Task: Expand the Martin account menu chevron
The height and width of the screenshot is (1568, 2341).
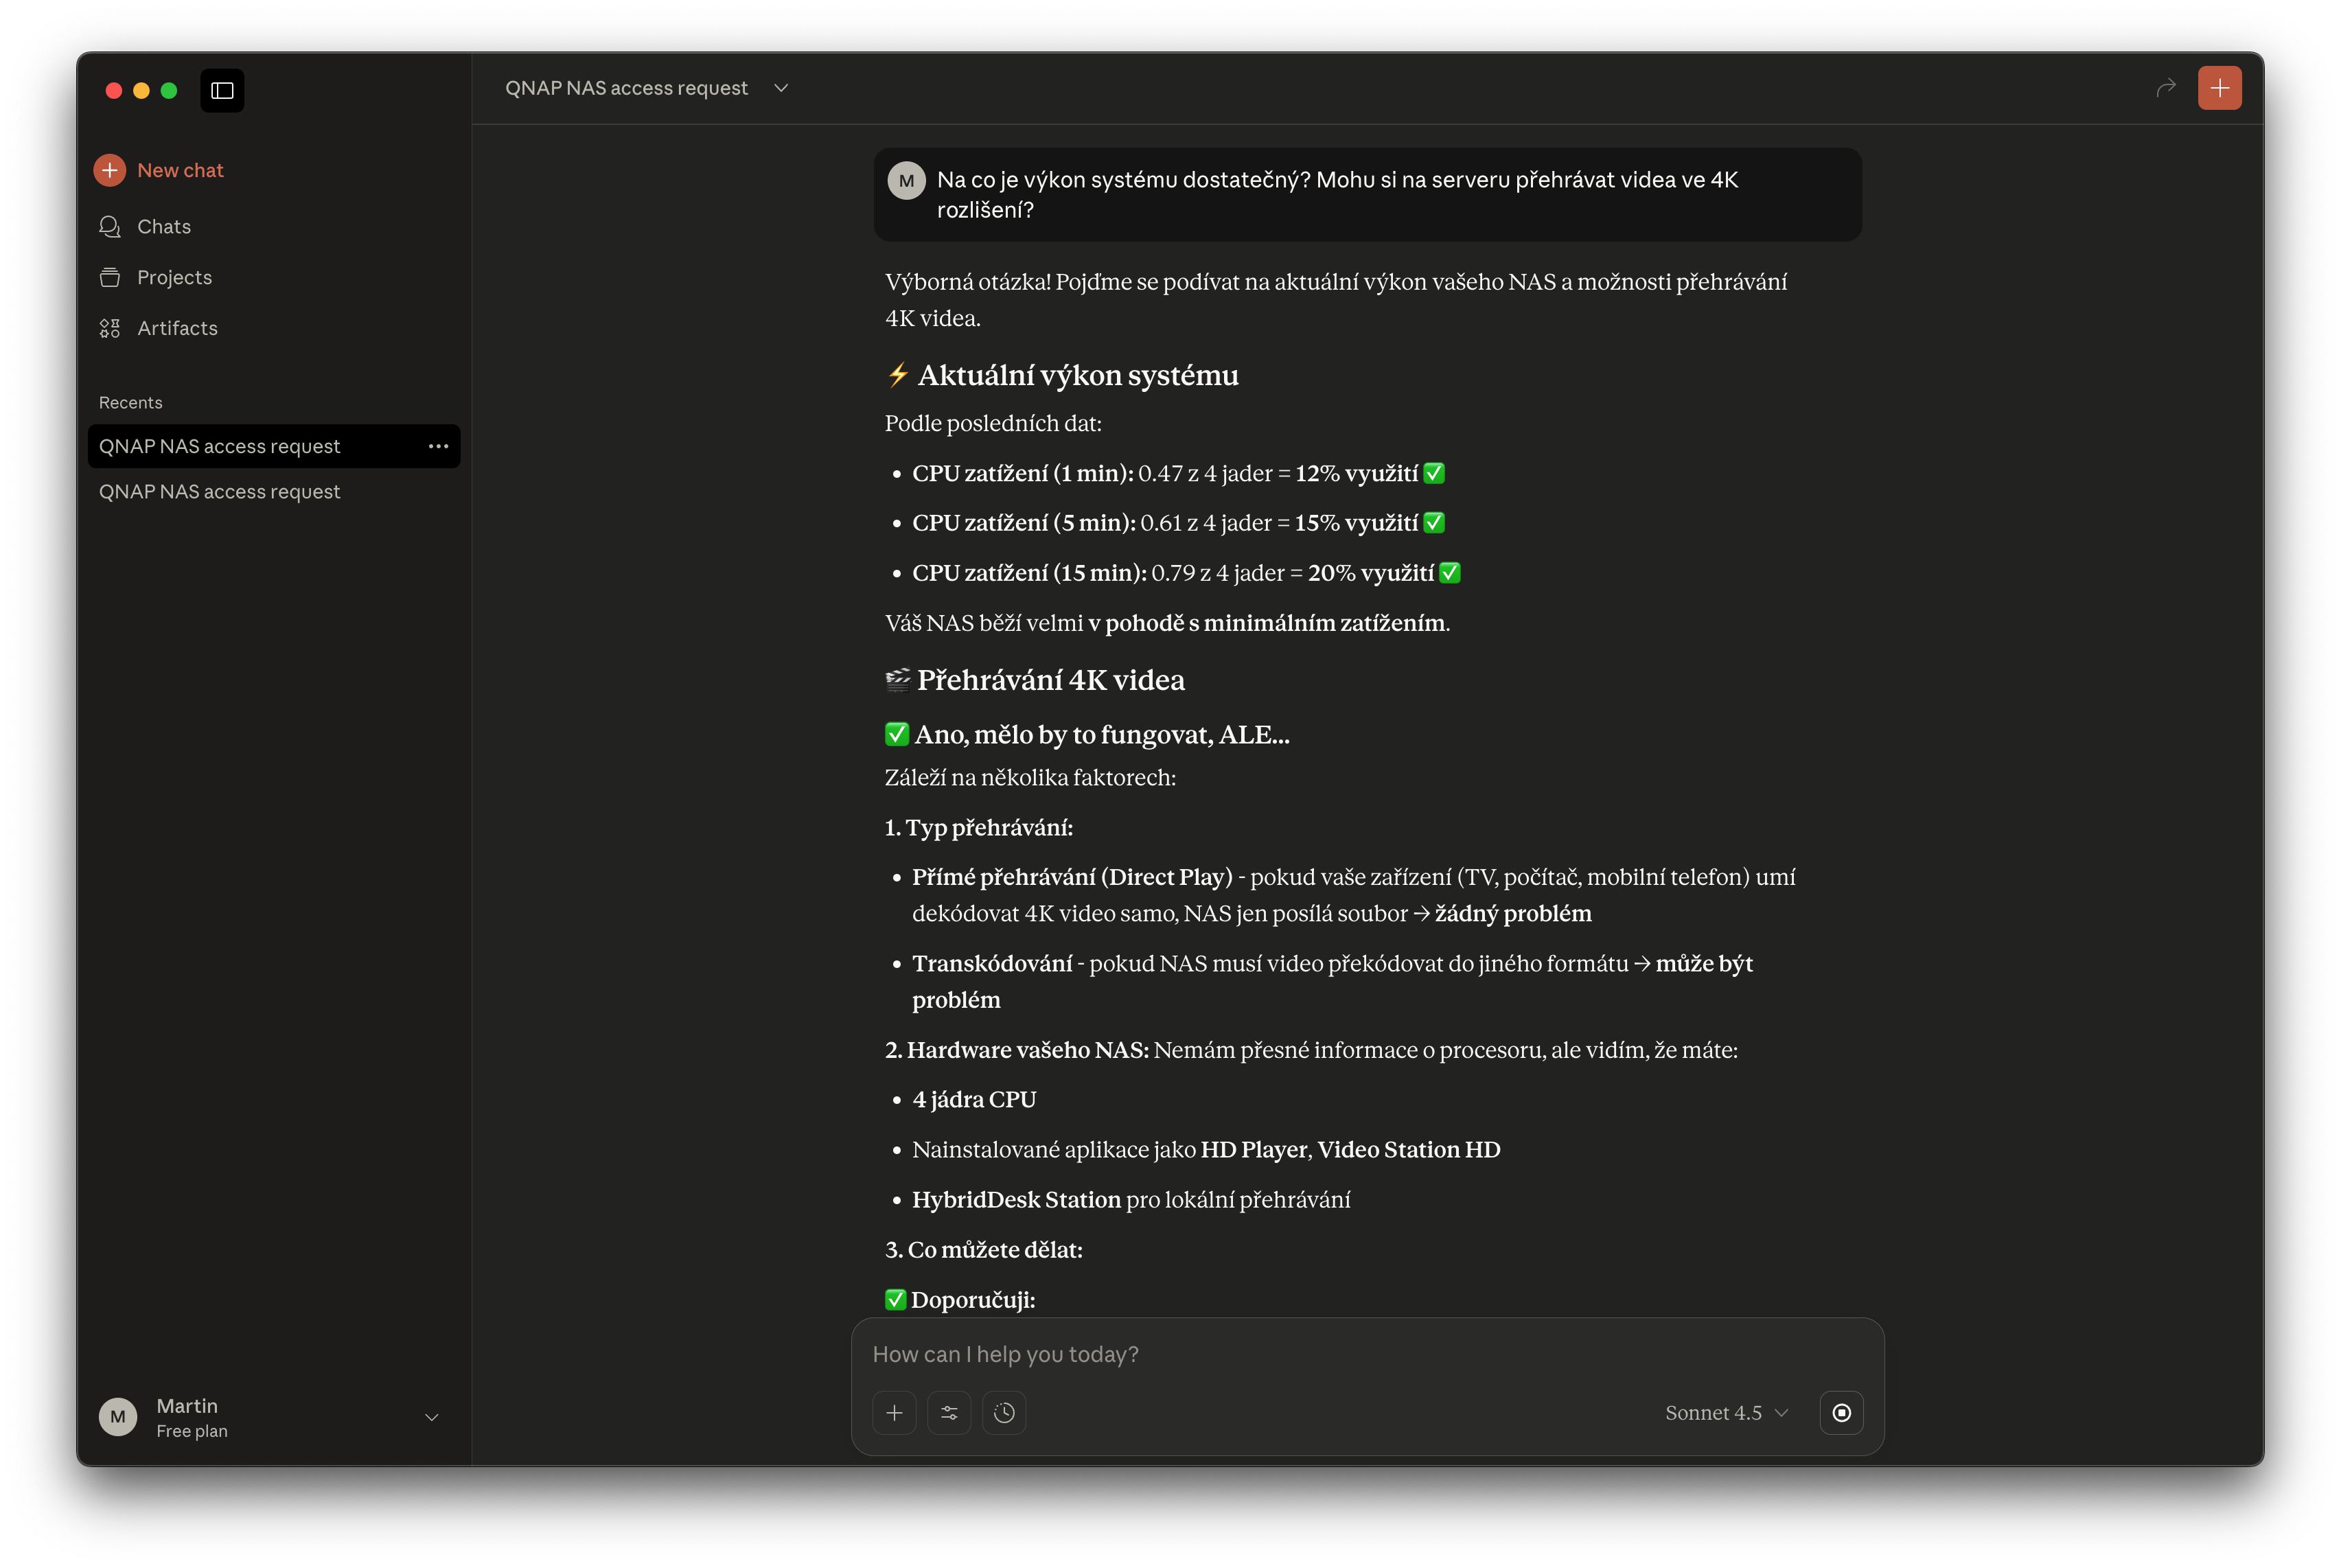Action: pos(432,1417)
